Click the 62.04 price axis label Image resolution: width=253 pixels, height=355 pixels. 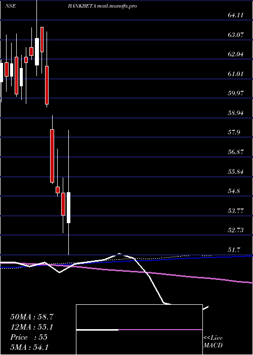click(235, 54)
